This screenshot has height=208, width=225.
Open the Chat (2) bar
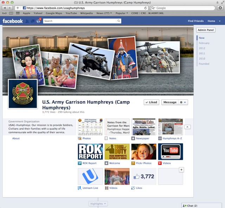pyautogui.click(x=201, y=206)
